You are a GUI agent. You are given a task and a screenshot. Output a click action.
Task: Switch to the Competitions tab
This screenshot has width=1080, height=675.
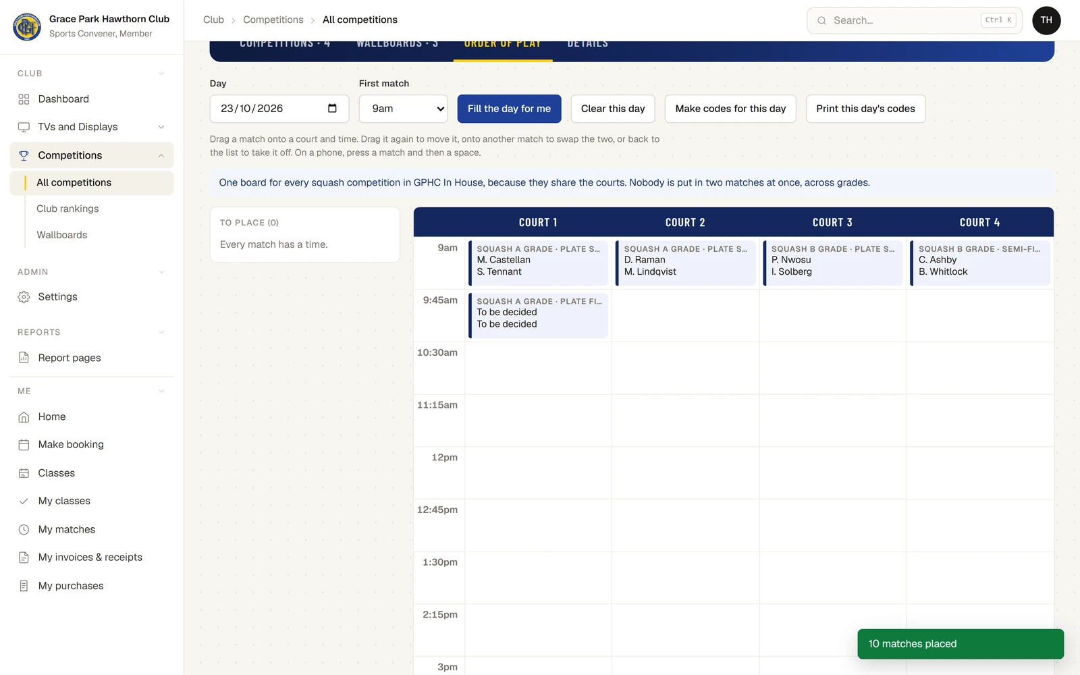coord(285,45)
